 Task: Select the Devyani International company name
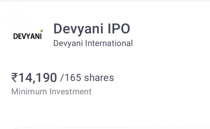(x=93, y=43)
